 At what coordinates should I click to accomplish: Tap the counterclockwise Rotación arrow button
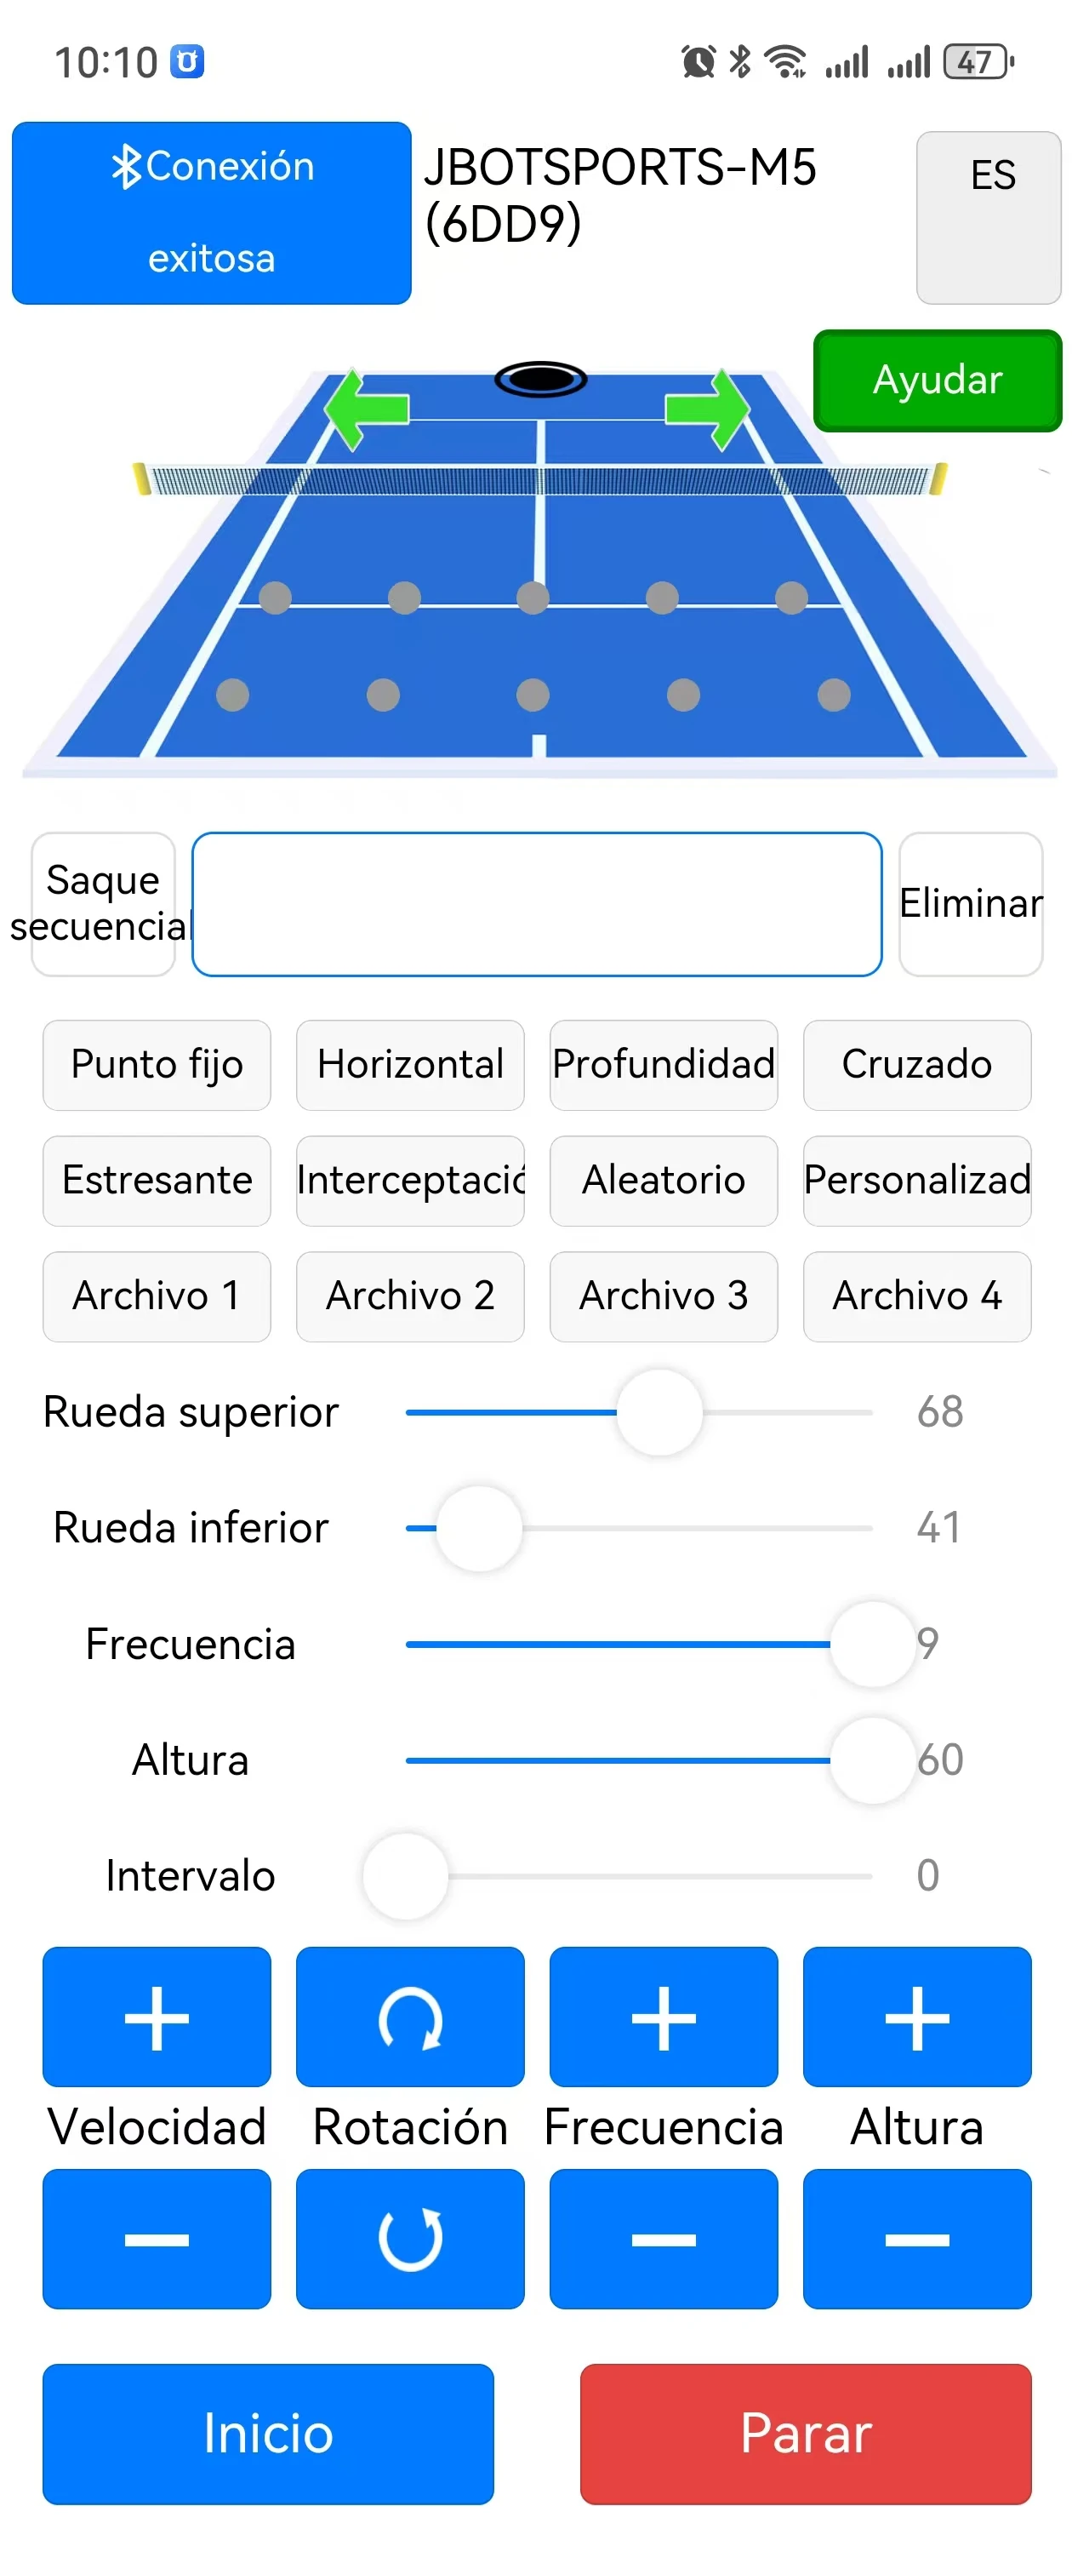click(x=410, y=2238)
